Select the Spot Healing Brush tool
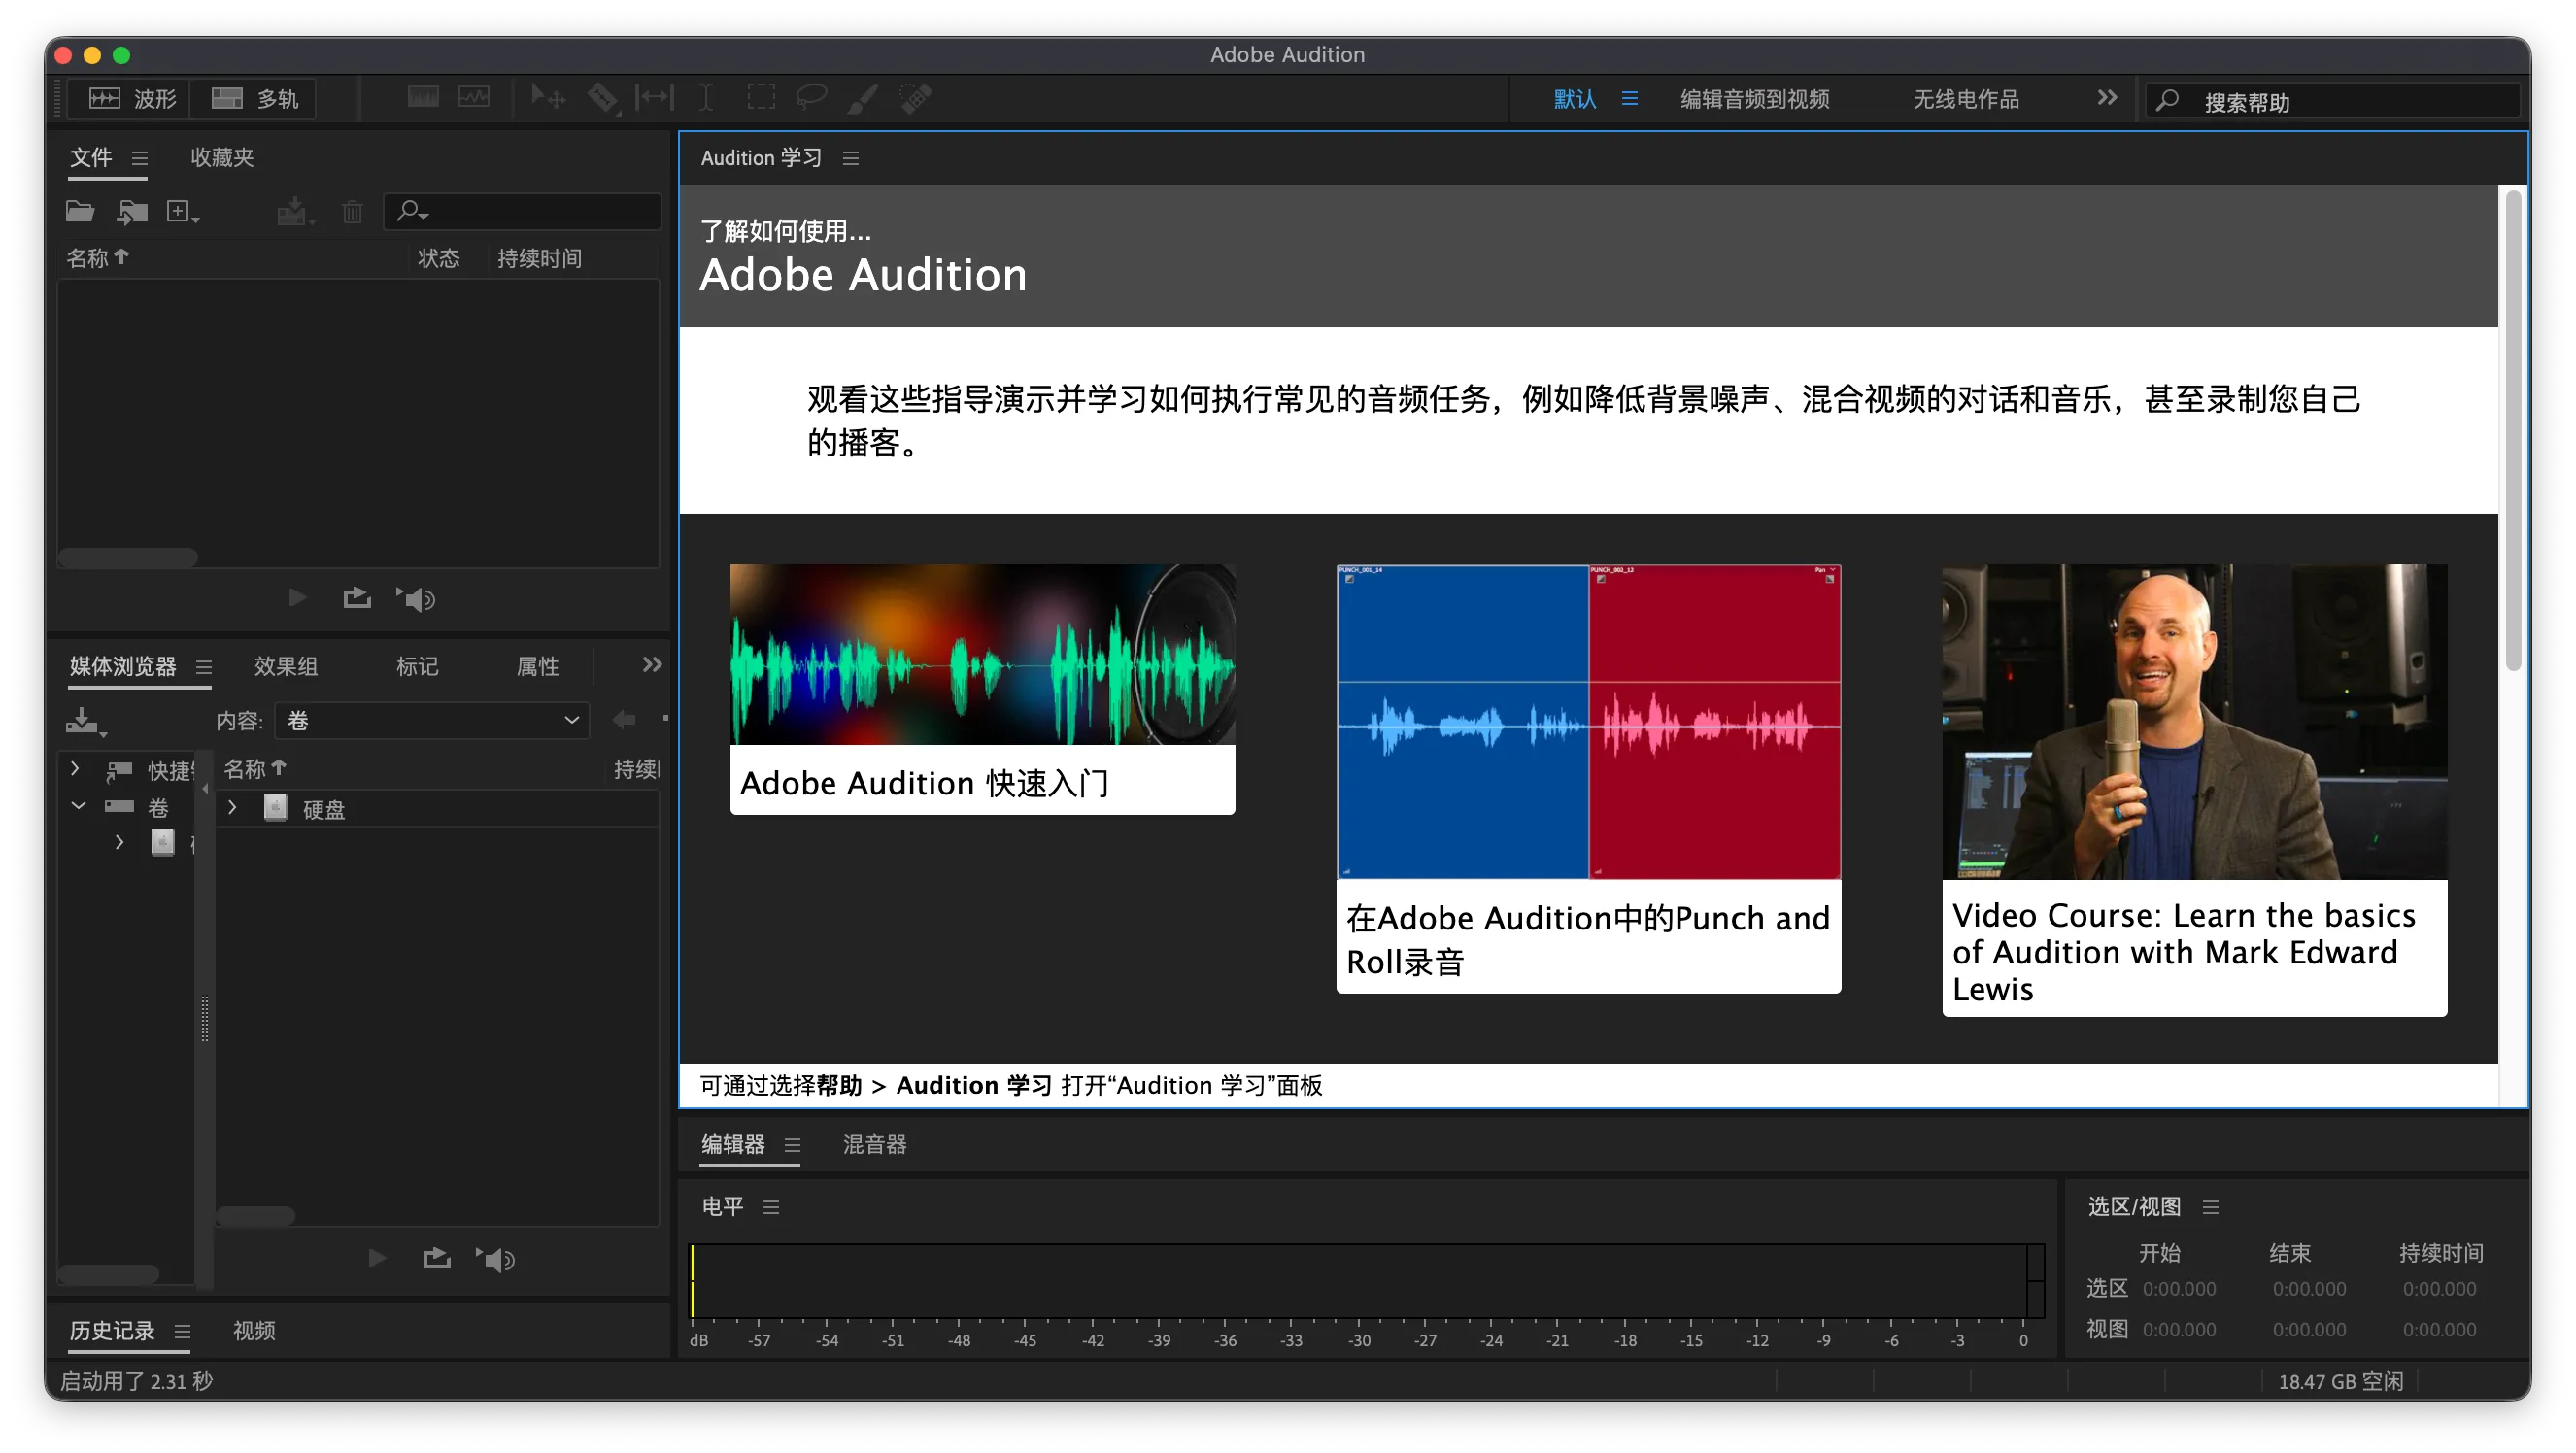 (x=915, y=97)
